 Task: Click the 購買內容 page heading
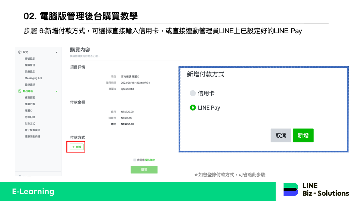80,50
